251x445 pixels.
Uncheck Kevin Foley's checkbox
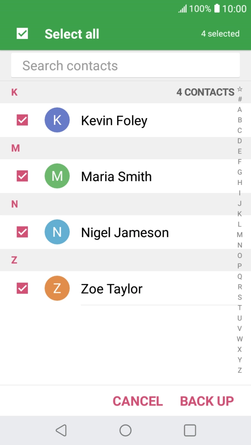point(22,120)
